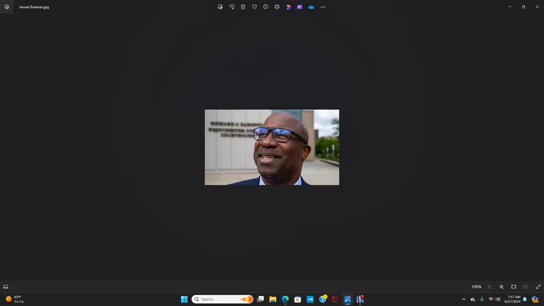Open McAfee from the taskbar
The width and height of the screenshot is (544, 306).
click(335, 299)
